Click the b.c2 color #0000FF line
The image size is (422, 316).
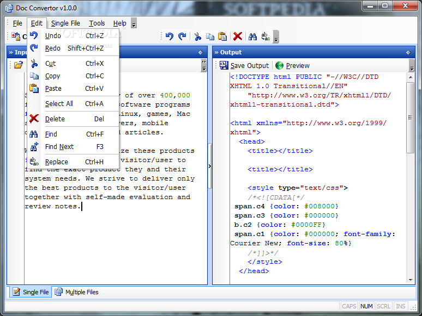click(280, 225)
